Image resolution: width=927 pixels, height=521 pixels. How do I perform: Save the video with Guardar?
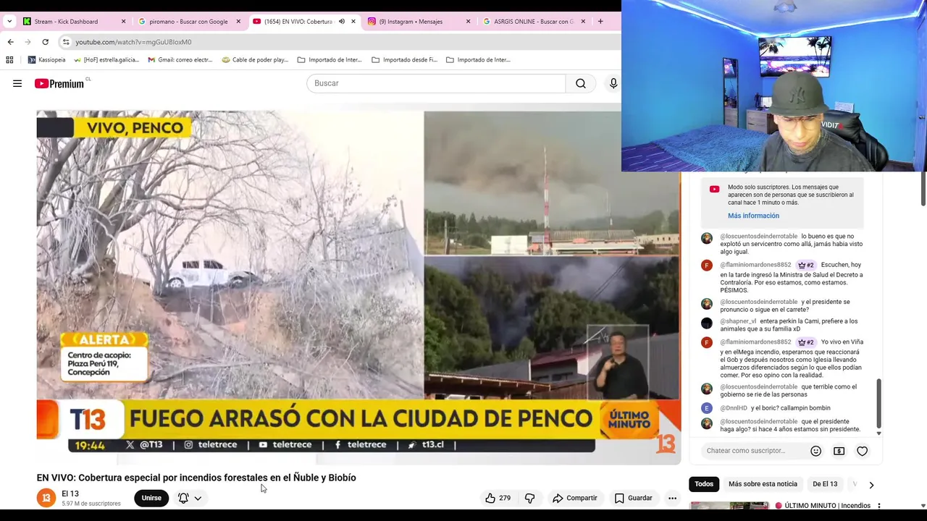pos(634,498)
